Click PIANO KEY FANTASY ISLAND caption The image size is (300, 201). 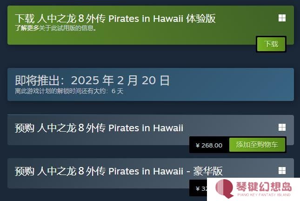[264, 195]
